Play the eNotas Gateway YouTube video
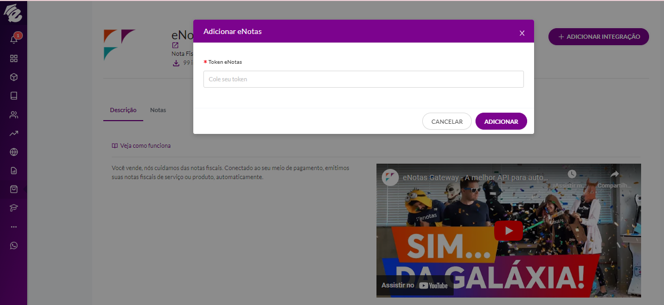Image resolution: width=664 pixels, height=305 pixels. click(509, 231)
